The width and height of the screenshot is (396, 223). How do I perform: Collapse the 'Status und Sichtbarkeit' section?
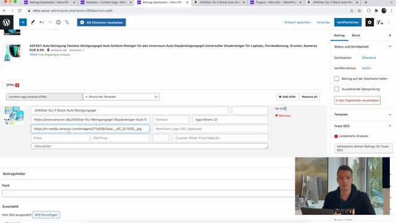pyautogui.click(x=390, y=46)
